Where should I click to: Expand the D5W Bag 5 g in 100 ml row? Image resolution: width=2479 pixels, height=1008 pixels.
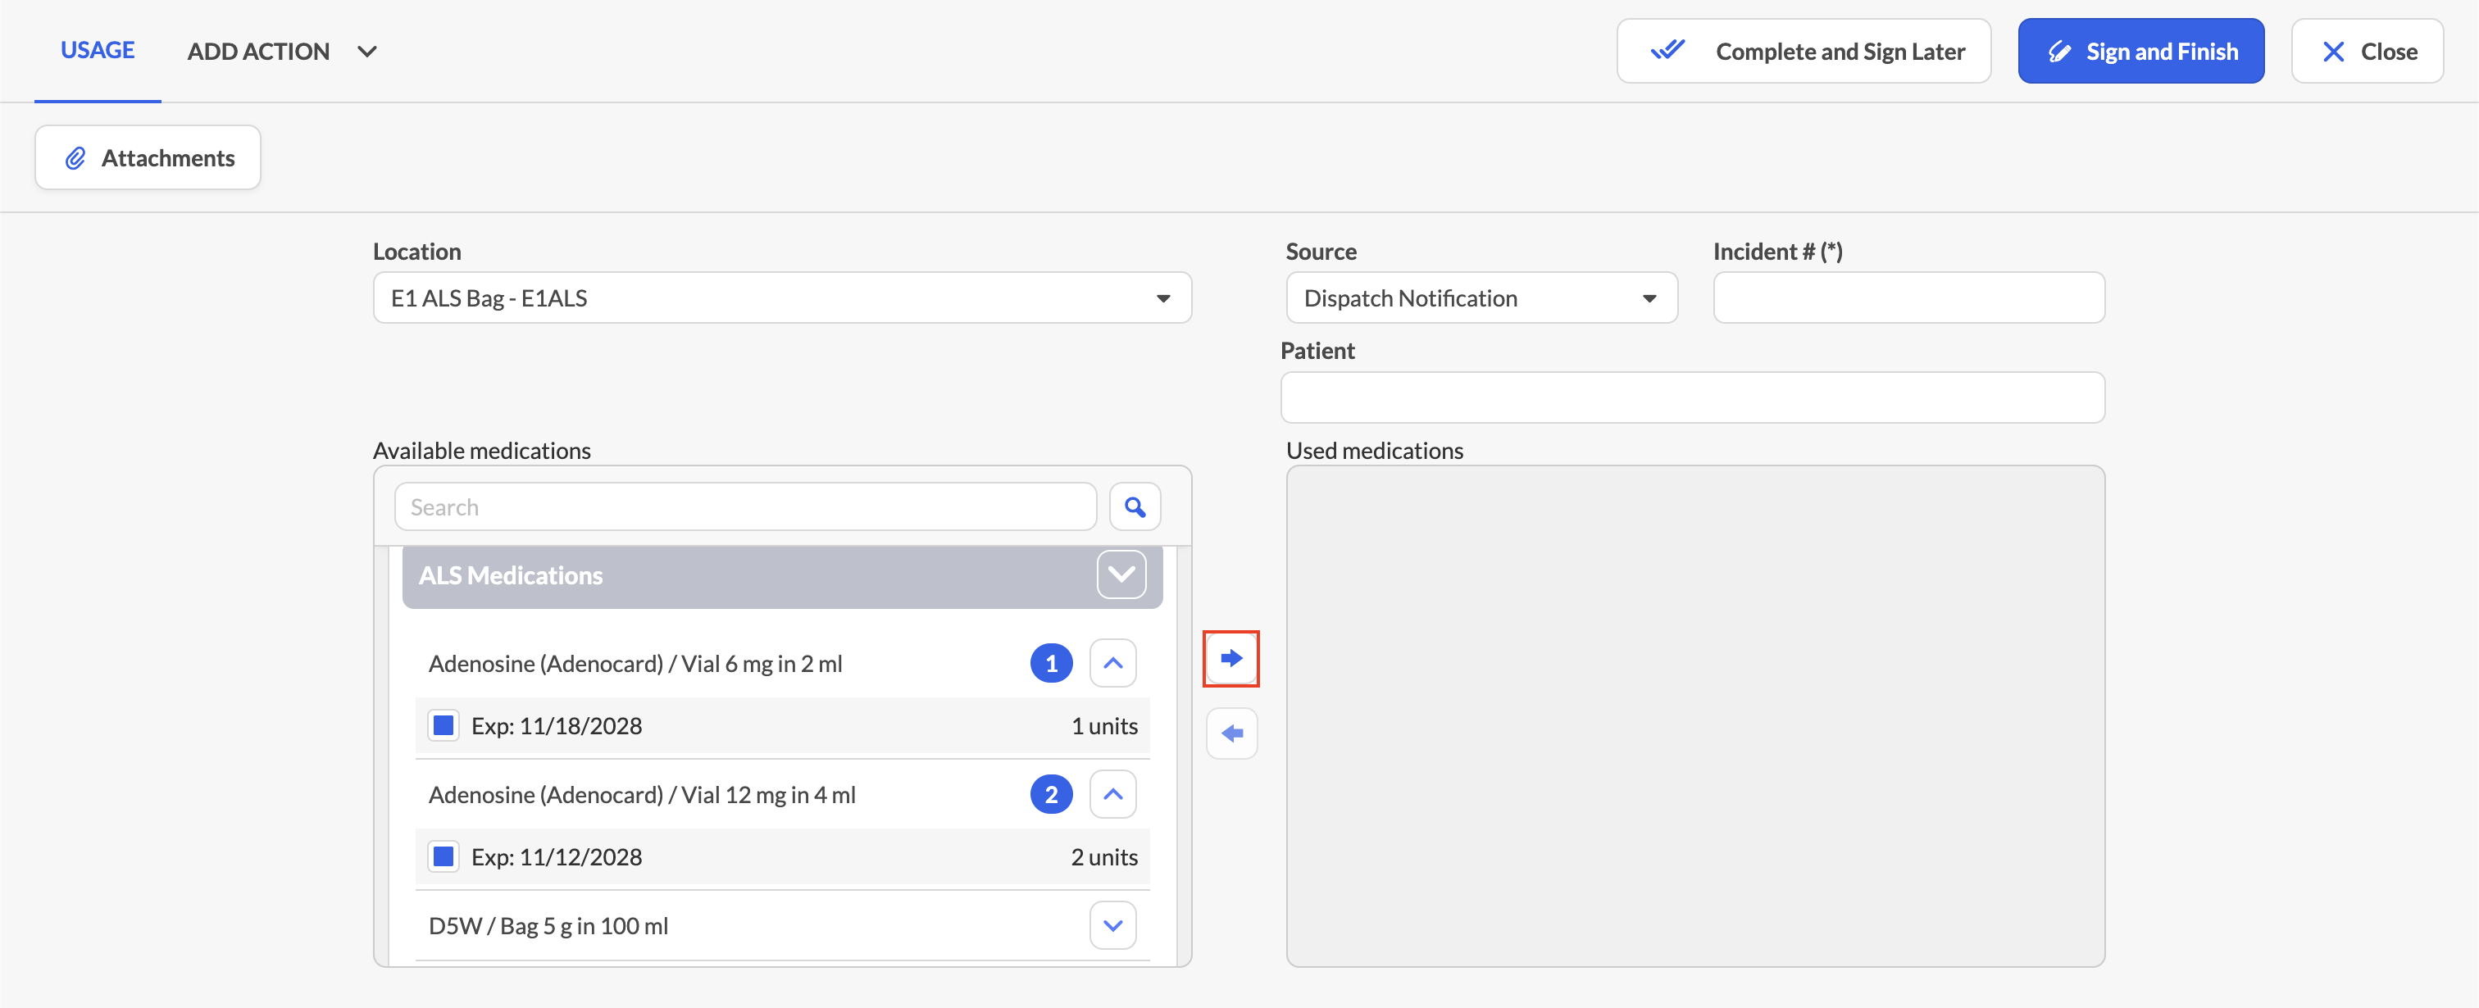(x=1112, y=926)
